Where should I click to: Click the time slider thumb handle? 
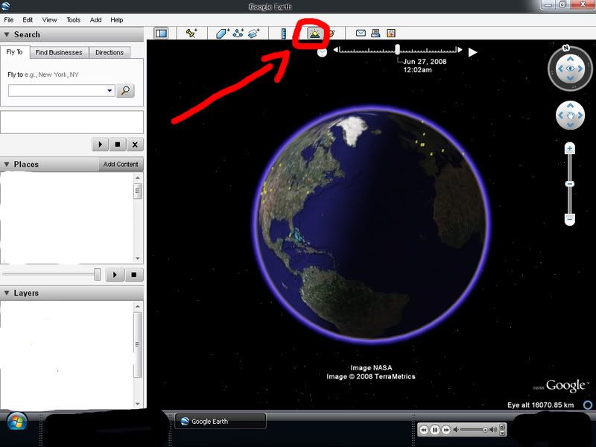pyautogui.click(x=398, y=49)
